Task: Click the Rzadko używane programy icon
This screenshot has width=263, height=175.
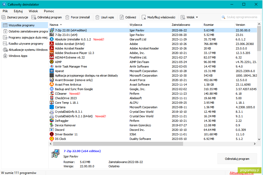Action: pyautogui.click(x=5, y=44)
